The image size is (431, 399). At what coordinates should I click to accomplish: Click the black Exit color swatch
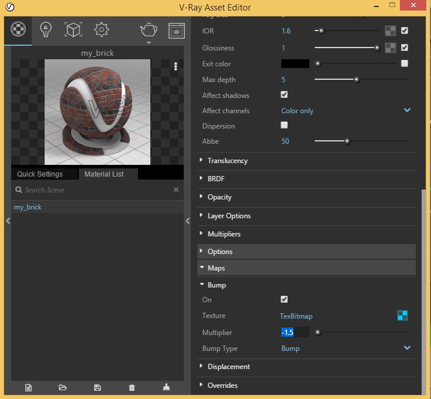click(x=295, y=63)
